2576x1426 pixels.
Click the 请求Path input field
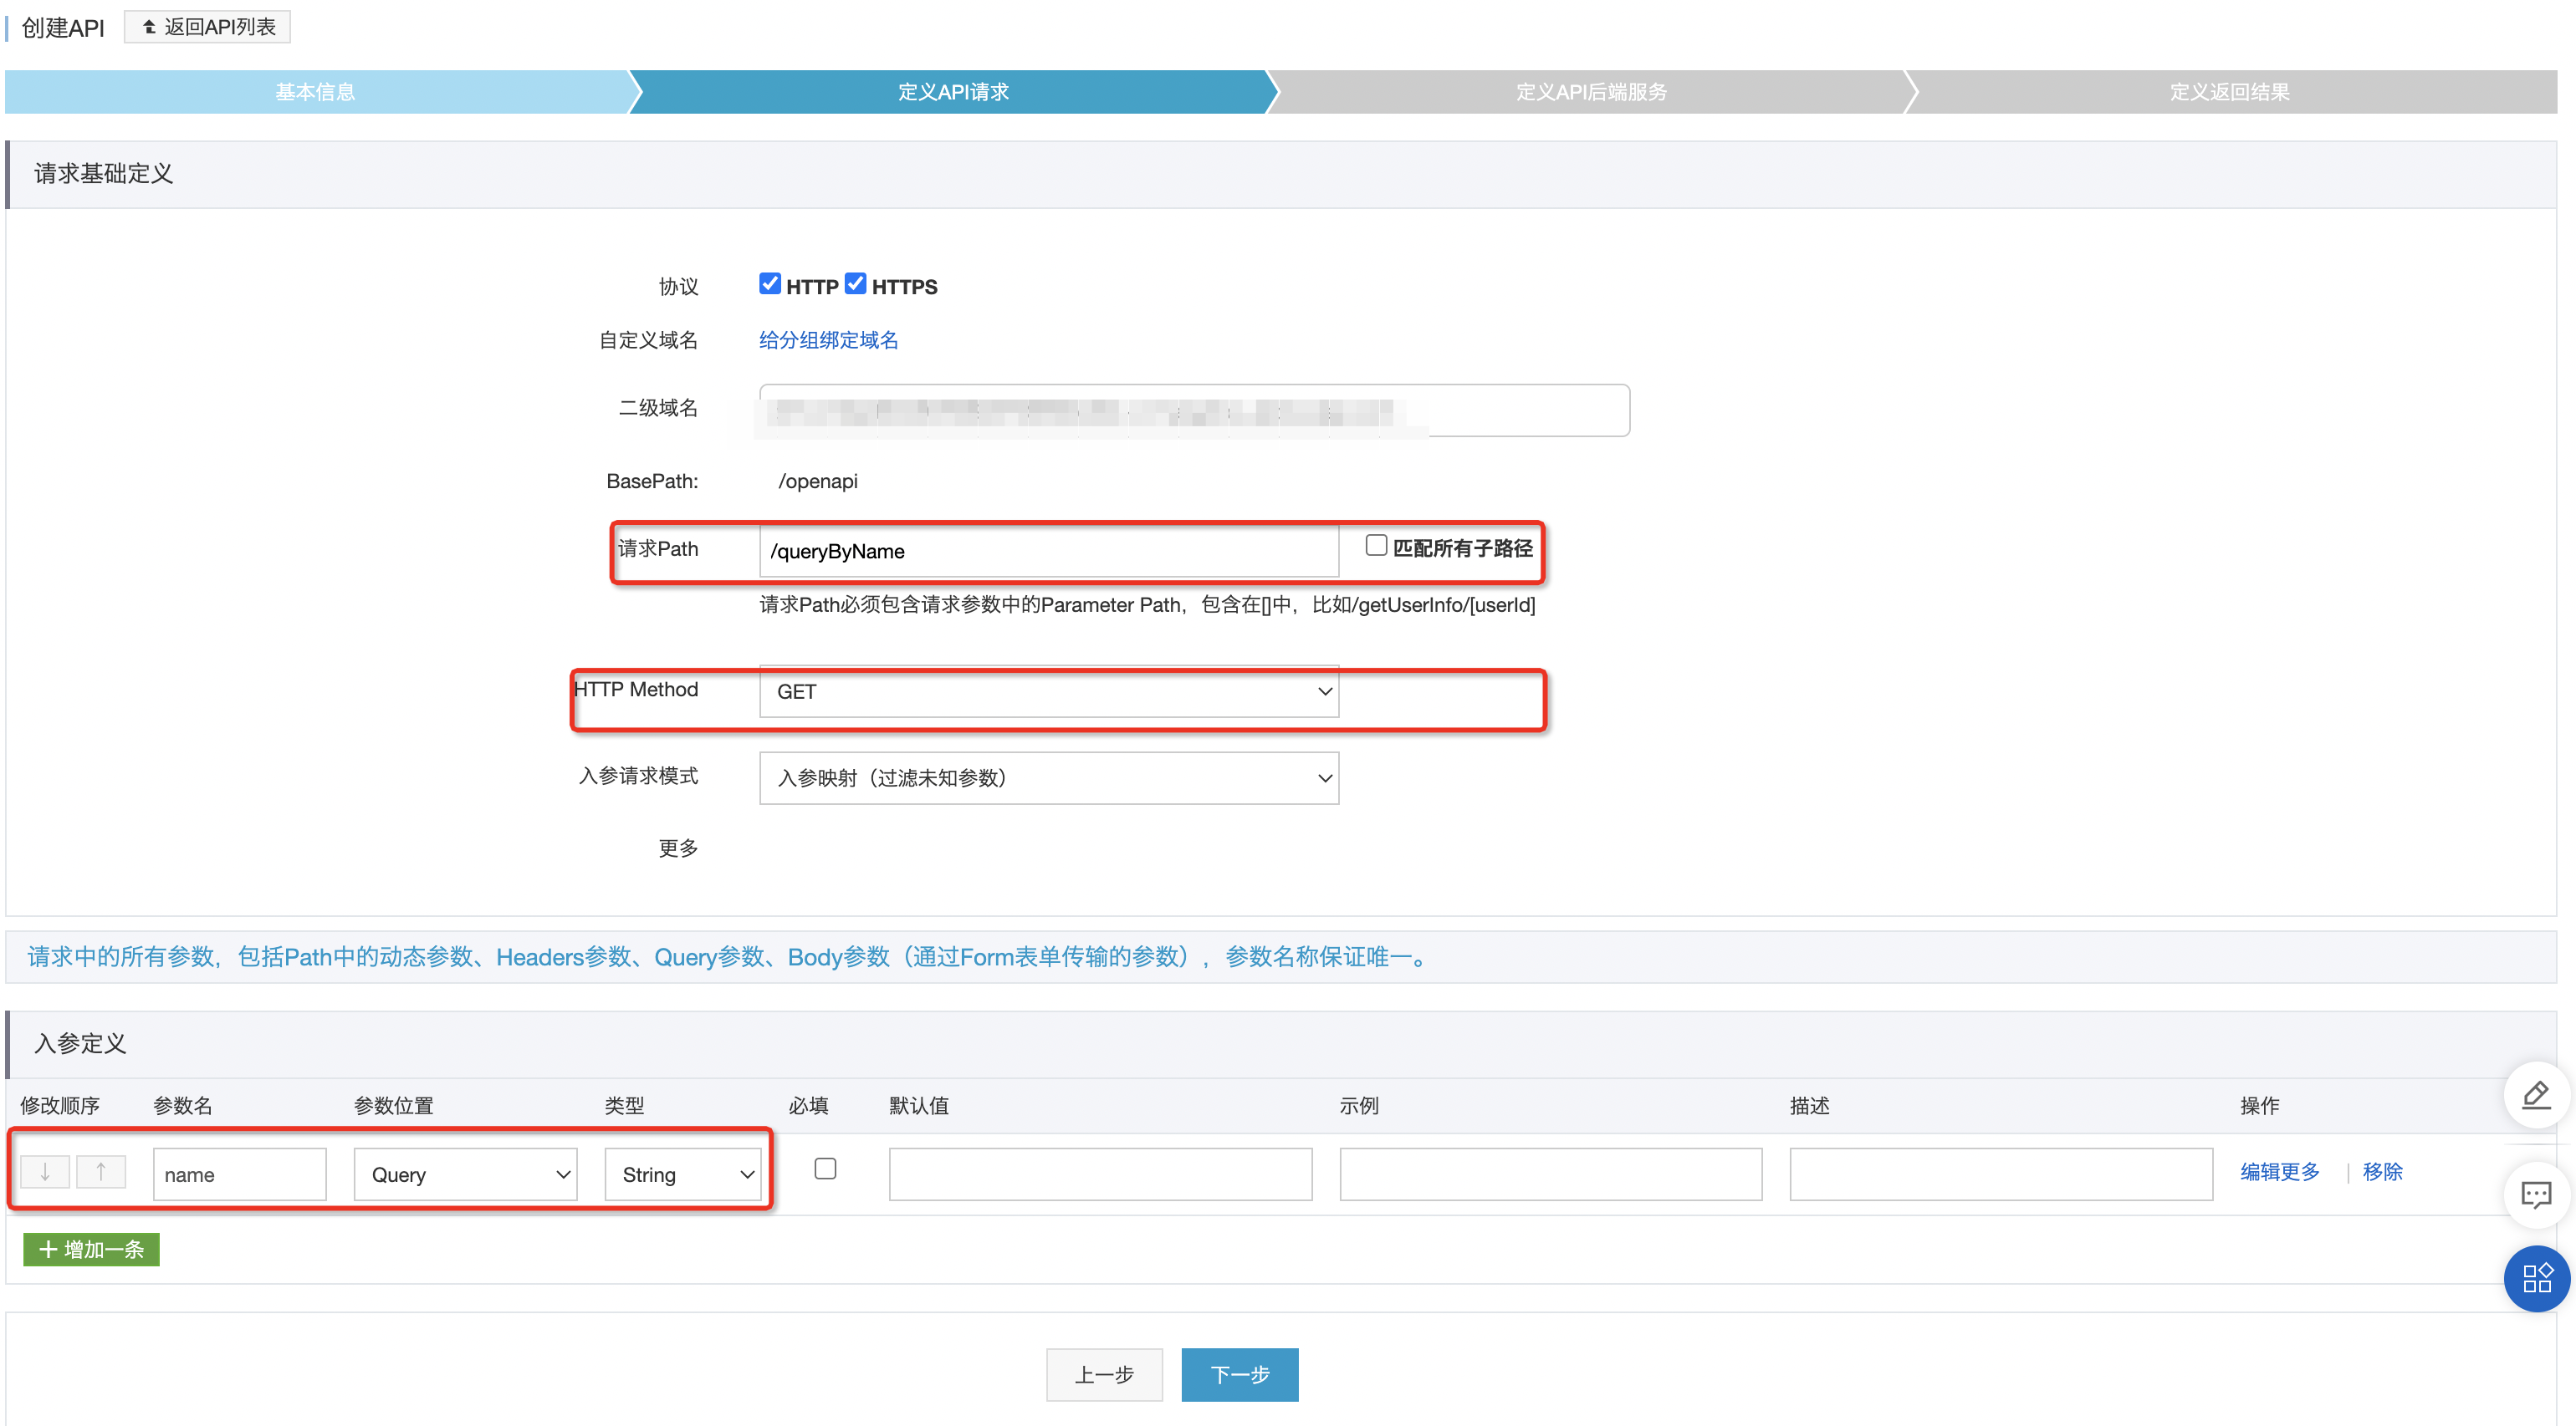(1048, 552)
